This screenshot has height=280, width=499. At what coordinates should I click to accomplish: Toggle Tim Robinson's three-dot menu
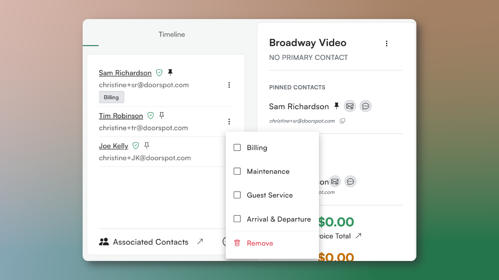click(229, 122)
